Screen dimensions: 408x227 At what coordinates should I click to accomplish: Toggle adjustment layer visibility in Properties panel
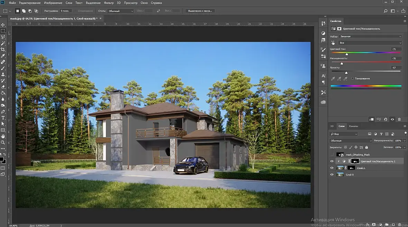coord(392,119)
